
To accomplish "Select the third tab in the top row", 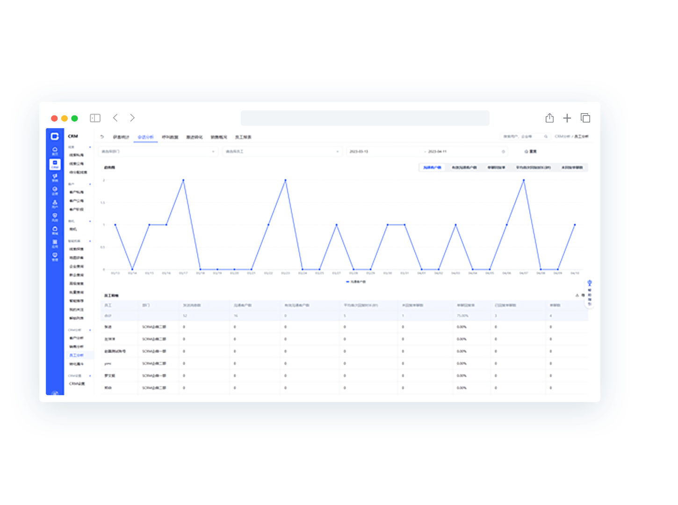I will click(x=170, y=137).
